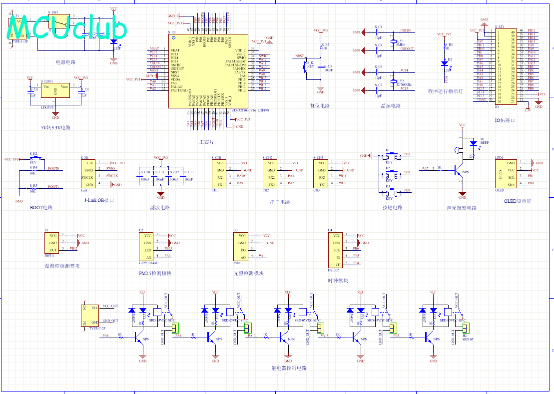Click capacitor S_C10 in the filter circuit
The width and height of the screenshot is (554, 394).
(139, 175)
